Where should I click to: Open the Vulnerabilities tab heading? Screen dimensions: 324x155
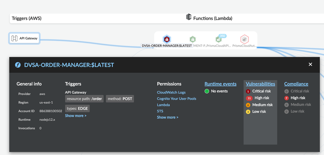point(260,84)
